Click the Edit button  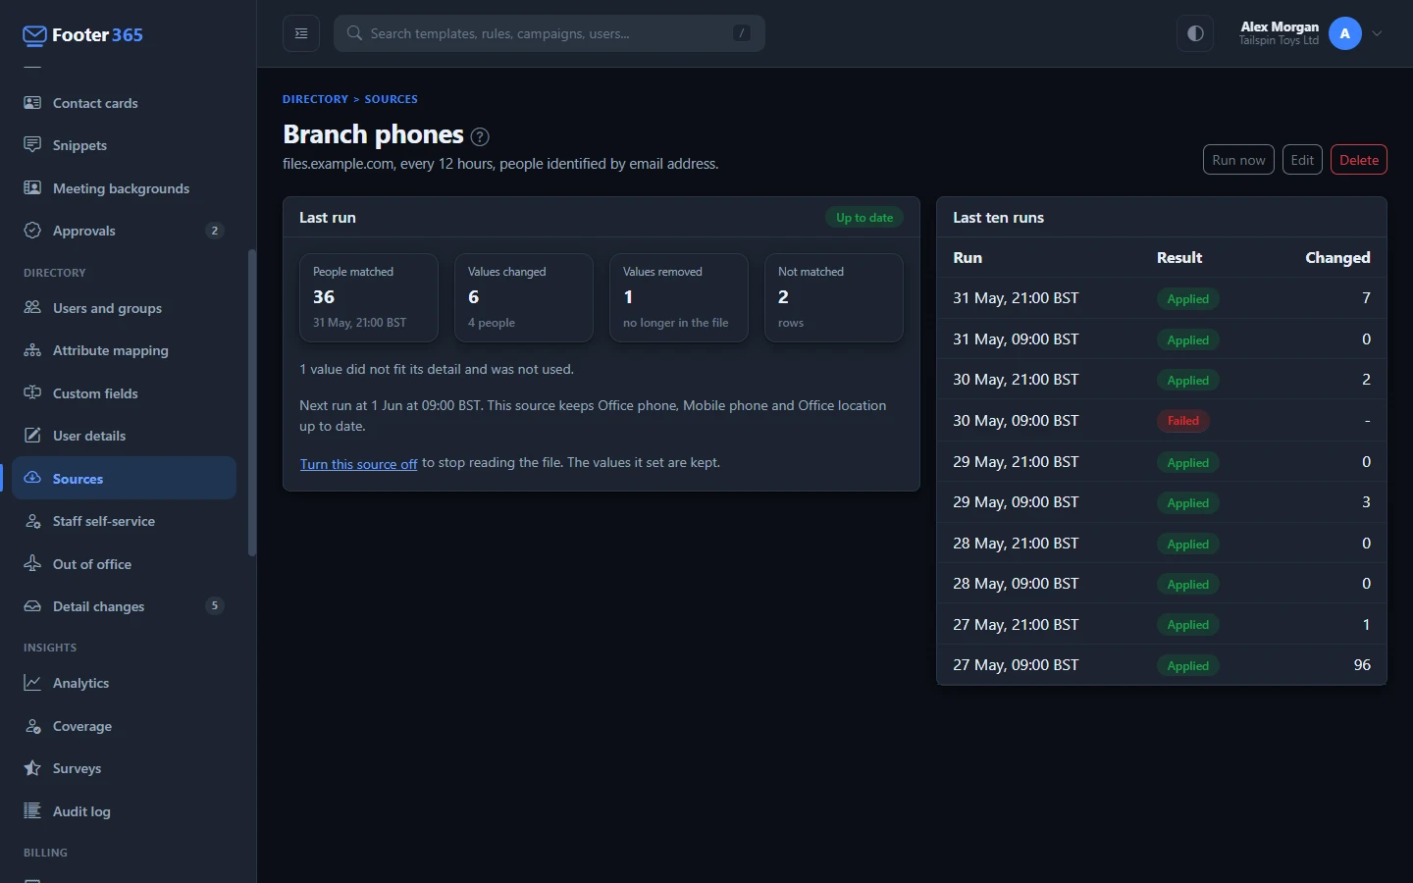click(x=1302, y=160)
